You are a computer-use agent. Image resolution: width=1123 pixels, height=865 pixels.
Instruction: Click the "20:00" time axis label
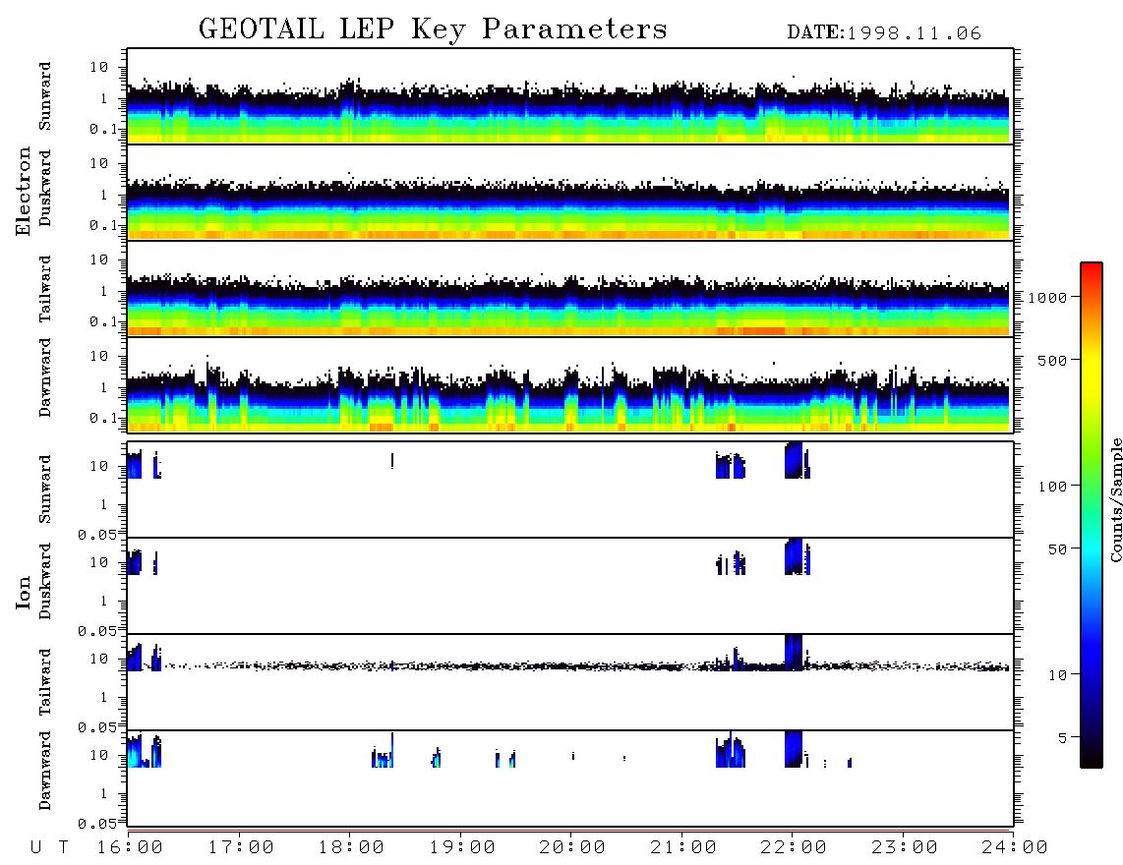pos(572,847)
